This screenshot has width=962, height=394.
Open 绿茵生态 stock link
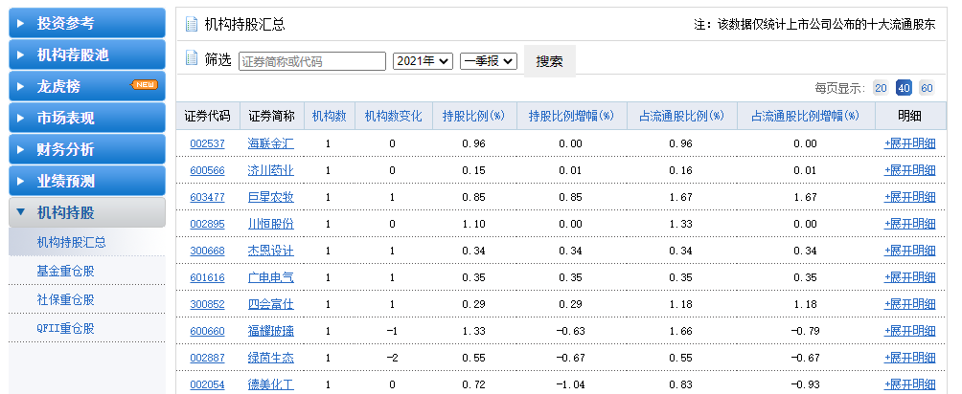point(270,358)
